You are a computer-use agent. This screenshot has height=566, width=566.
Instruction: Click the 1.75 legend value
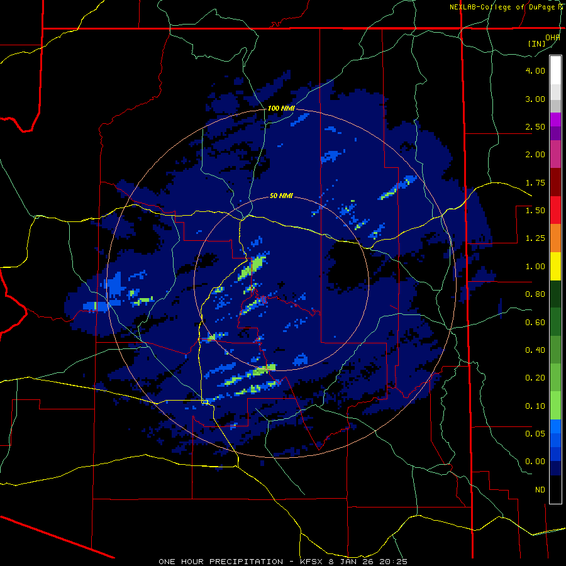coord(535,182)
